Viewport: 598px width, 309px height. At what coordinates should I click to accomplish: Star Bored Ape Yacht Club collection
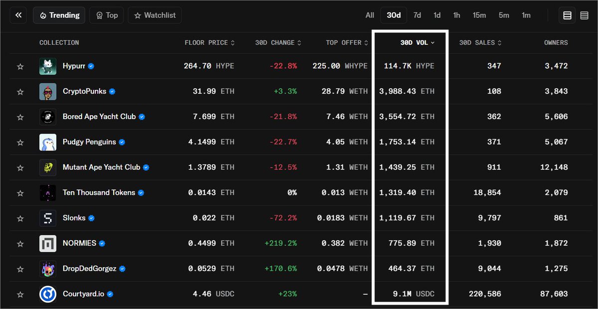[20, 117]
